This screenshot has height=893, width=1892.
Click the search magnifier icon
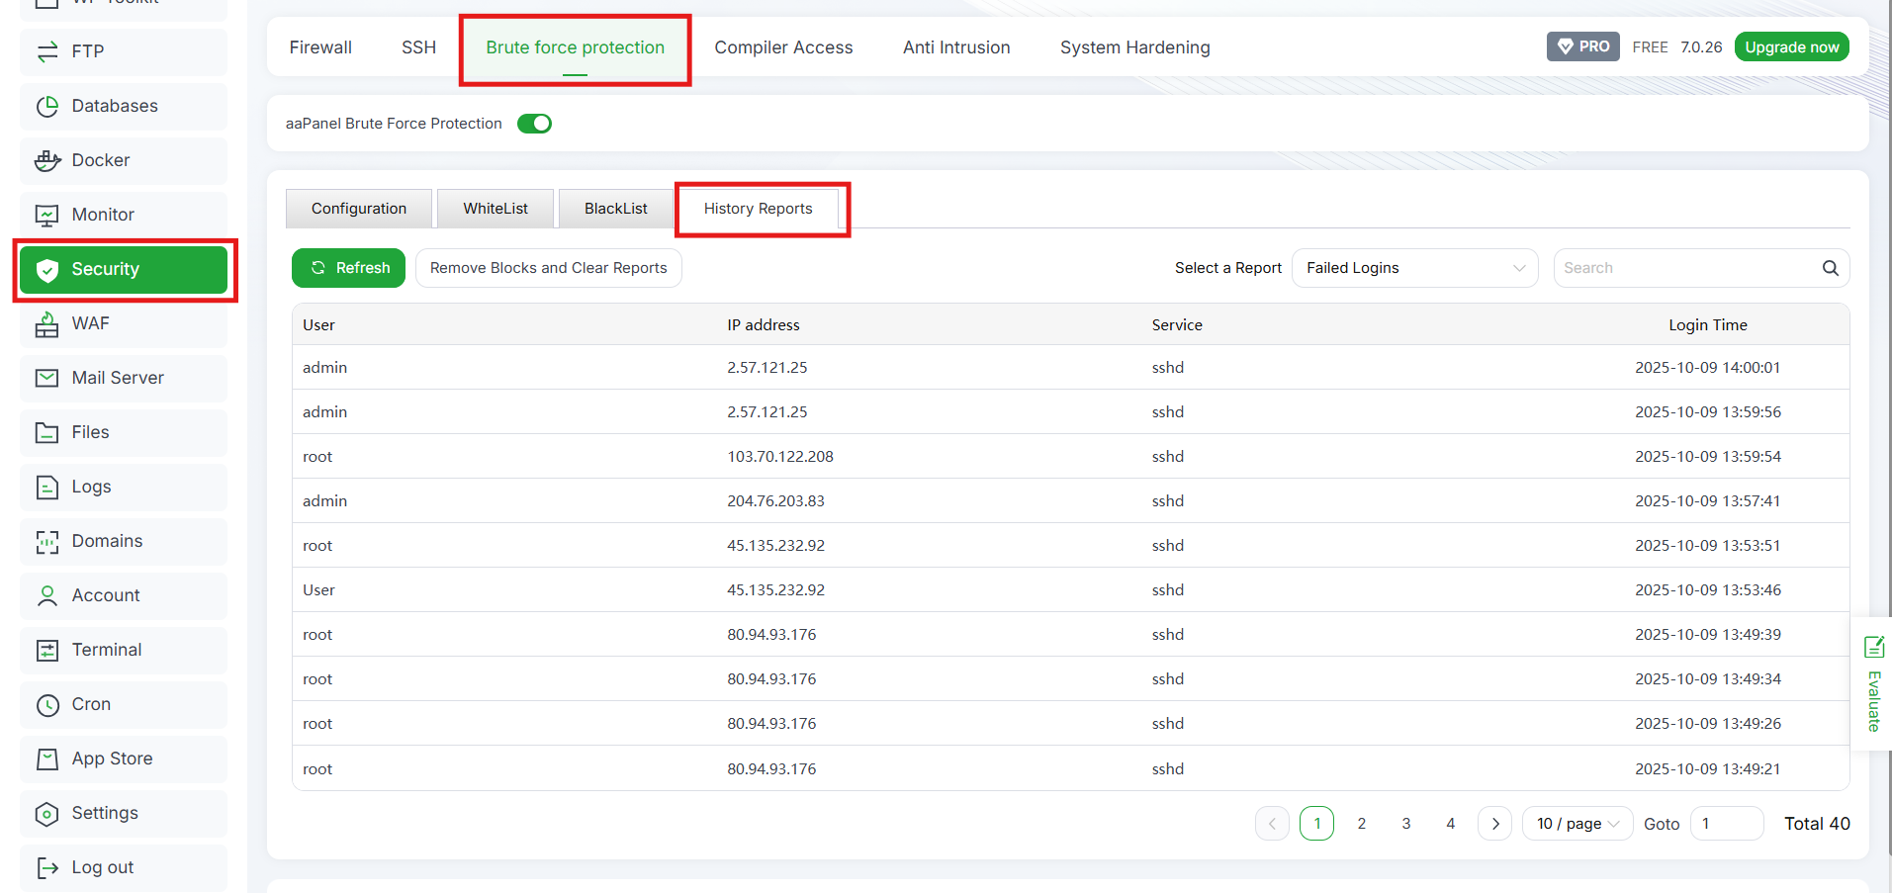click(x=1830, y=268)
